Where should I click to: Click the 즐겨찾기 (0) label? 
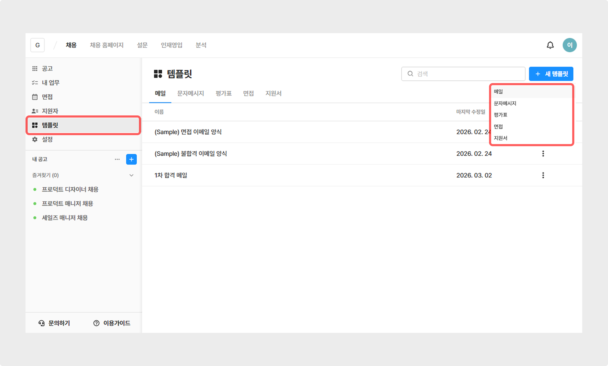(x=45, y=175)
